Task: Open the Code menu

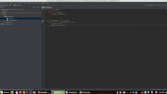Action: 16,3
